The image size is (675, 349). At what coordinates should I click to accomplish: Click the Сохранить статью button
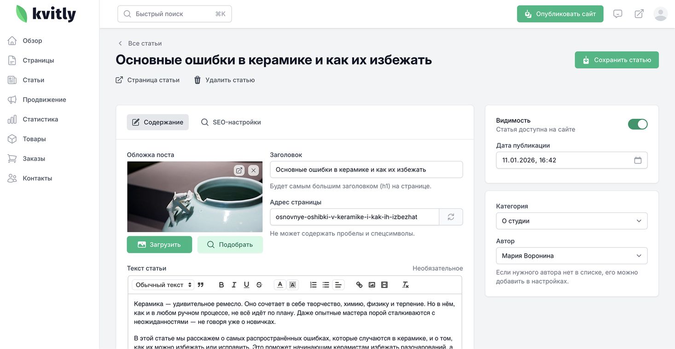tap(617, 60)
